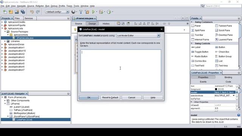The height and width of the screenshot is (136, 242).
Task: Click the New File toolbar icon
Action: pos(5,12)
